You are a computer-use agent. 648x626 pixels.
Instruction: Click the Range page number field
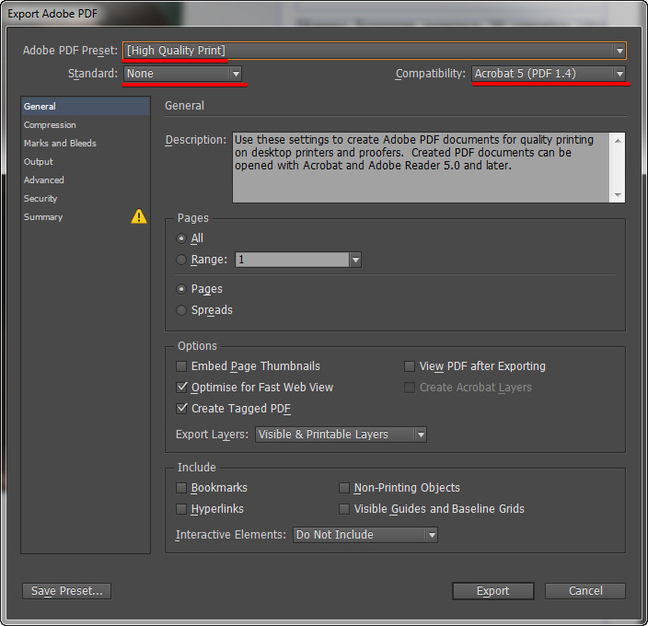pyautogui.click(x=292, y=260)
